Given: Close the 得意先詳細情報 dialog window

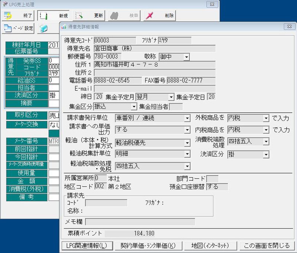Looking at the screenshot, I should point(288,27).
